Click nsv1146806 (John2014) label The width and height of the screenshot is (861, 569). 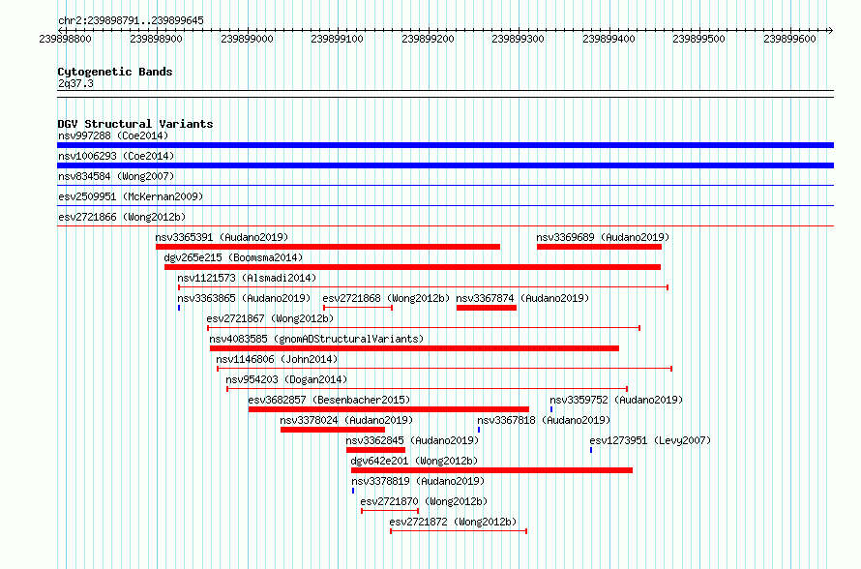click(x=277, y=359)
